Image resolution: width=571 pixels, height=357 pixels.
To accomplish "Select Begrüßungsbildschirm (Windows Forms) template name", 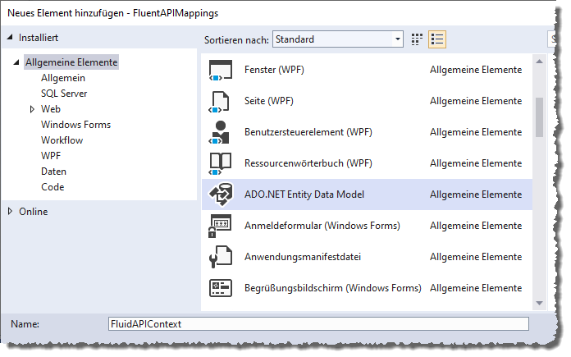I will [x=332, y=288].
